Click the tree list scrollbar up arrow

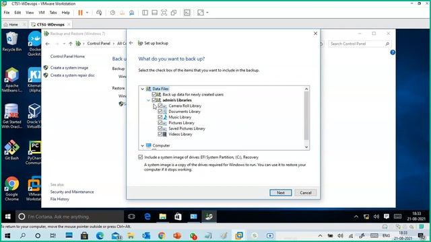[x=306, y=89]
